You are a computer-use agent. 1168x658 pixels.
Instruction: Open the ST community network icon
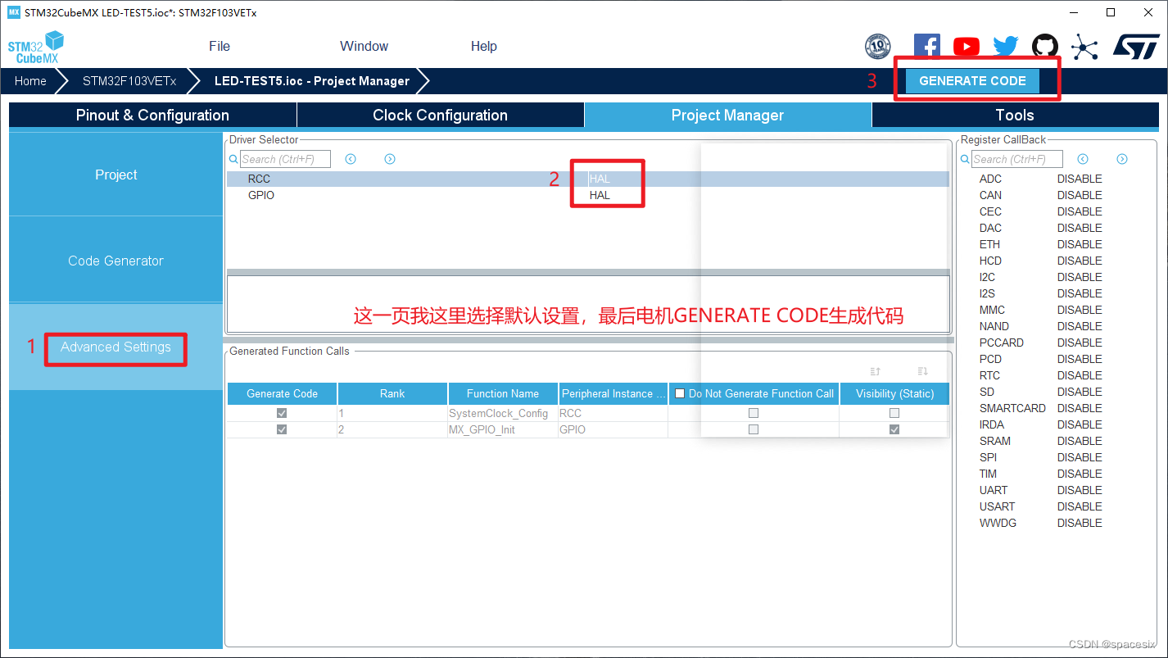point(1084,47)
